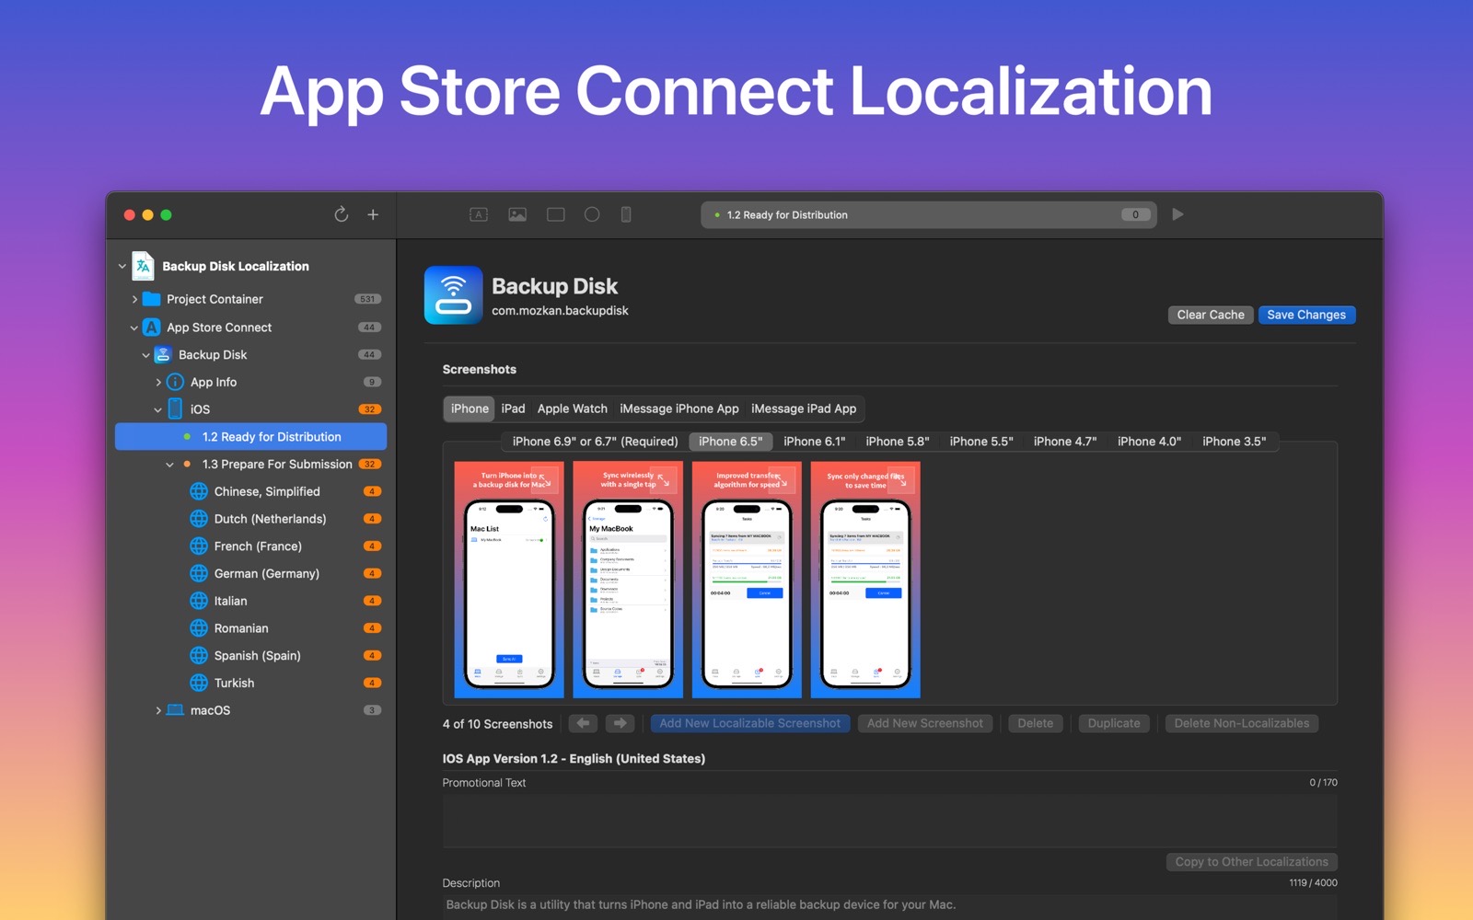1473x920 pixels.
Task: Select the iPhone 4.7" size tab
Action: [1065, 442]
